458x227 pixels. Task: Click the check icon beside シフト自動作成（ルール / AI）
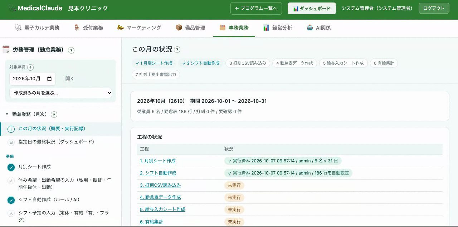[x=11, y=200]
